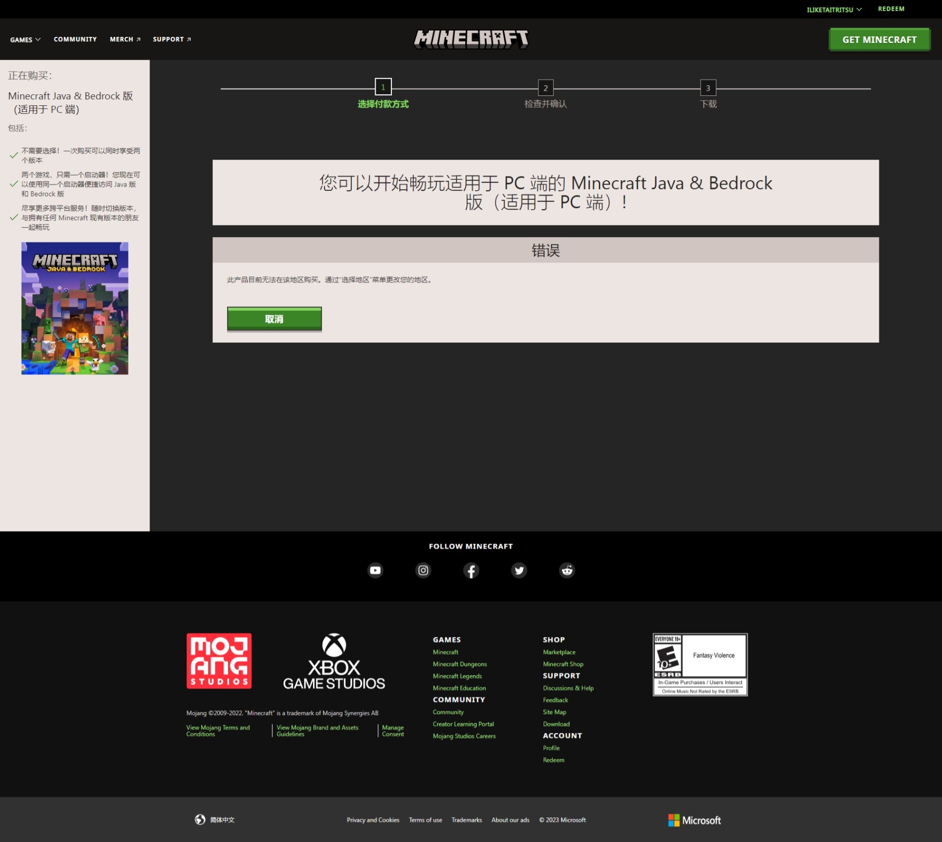Open the footer Community link
Image resolution: width=942 pixels, height=842 pixels.
[448, 712]
